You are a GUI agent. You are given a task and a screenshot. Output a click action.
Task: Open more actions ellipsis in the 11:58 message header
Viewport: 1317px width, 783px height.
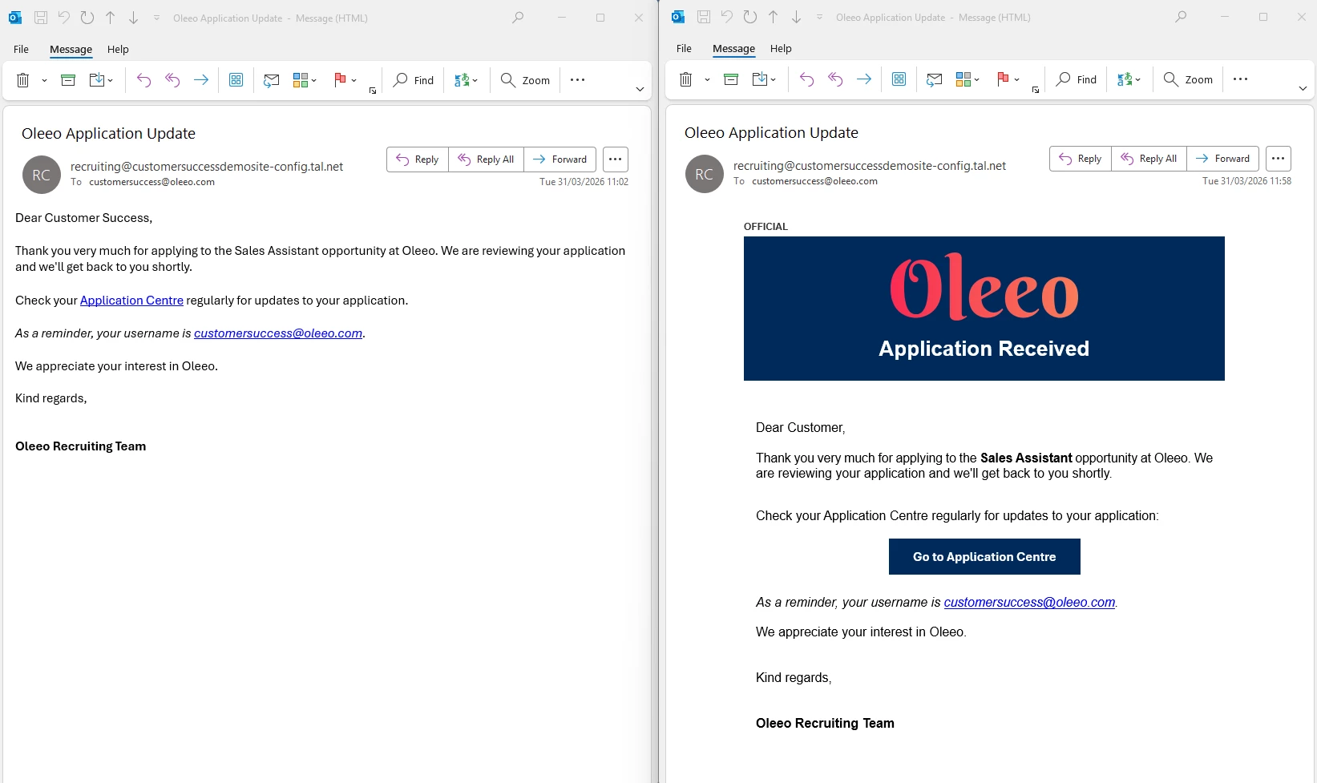click(x=1279, y=159)
